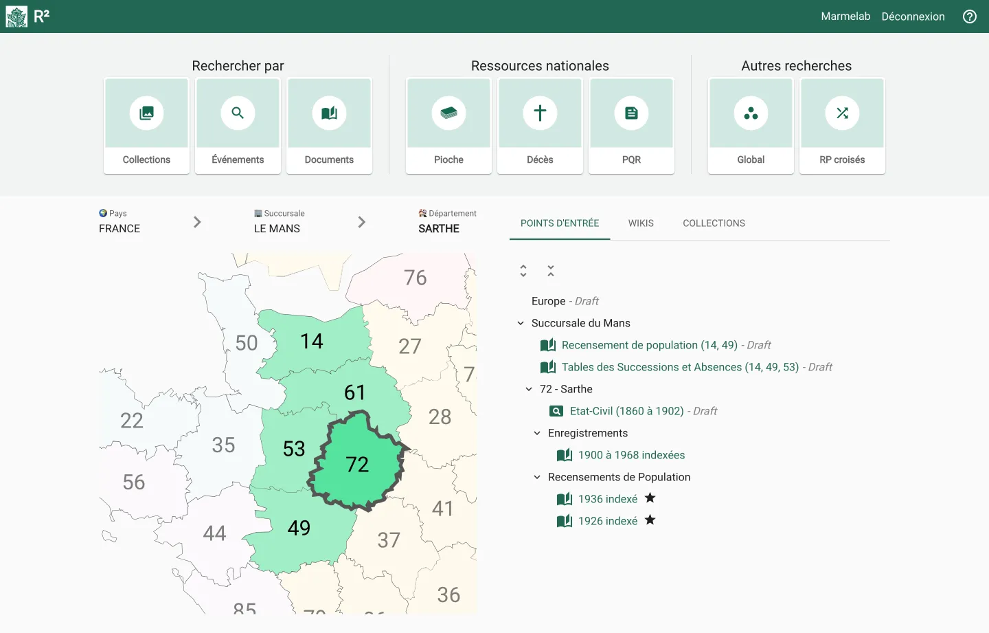This screenshot has width=989, height=633.
Task: Click the Événements magnifier icon
Action: coord(238,113)
